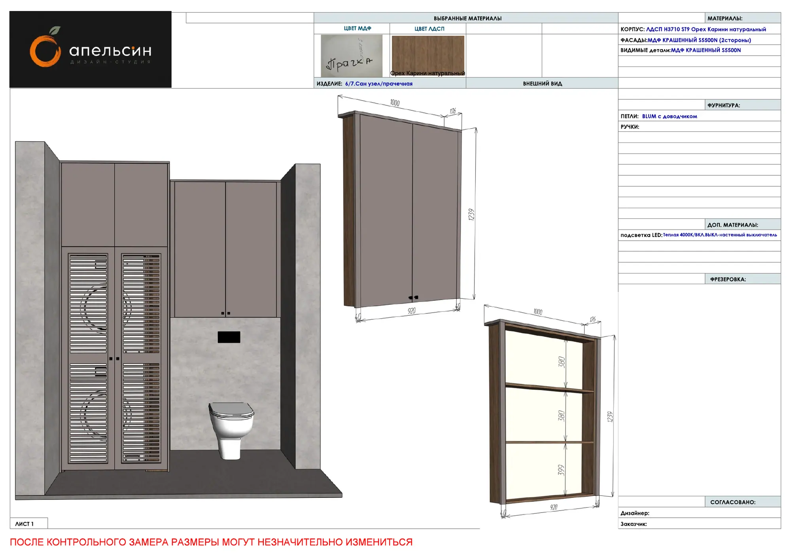Screen dimensions: 791x560
Task: Click the ПЕТЛИ BLUM с доводчиком row
Action: click(699, 116)
